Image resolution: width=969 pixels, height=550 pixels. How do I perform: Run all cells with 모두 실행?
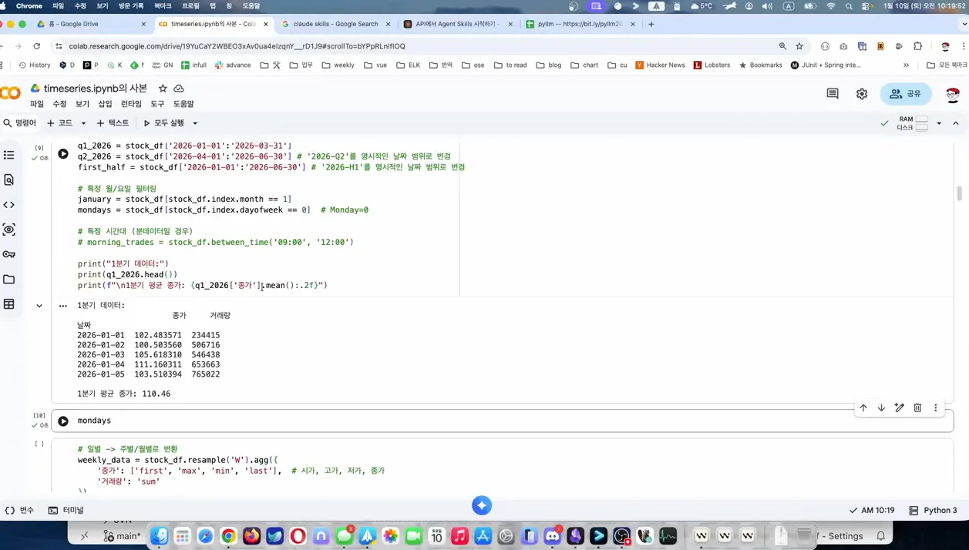(x=164, y=123)
